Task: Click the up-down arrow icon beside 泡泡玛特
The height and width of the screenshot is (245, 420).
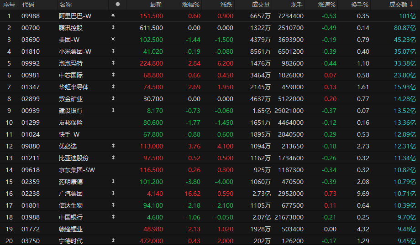Action: [113, 63]
